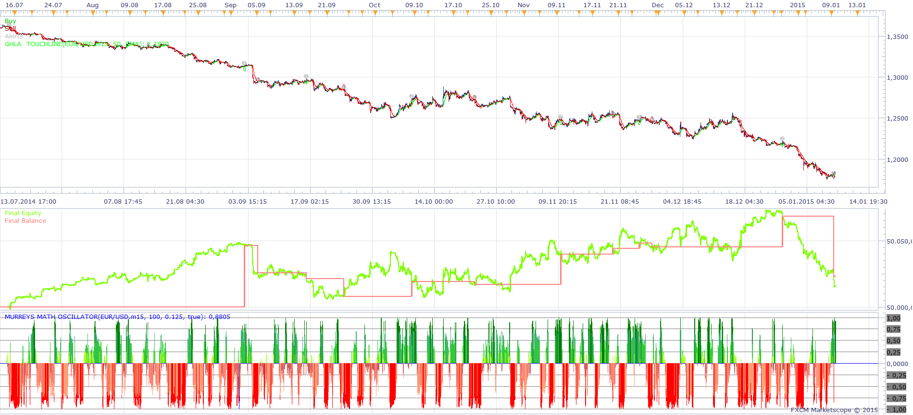Click the 13.07.2014 17:00 time label
Image resolution: width=913 pixels, height=415 pixels.
[x=28, y=202]
